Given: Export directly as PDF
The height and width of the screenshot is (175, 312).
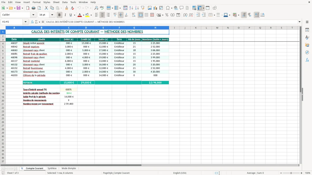Looking at the screenshot, I should point(28,8).
